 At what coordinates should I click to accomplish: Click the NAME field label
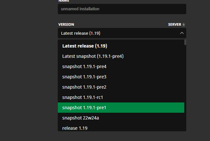coord(64,1)
